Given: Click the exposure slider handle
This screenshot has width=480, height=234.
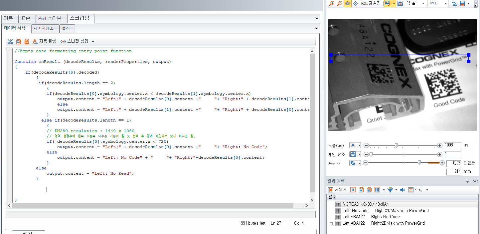Looking at the screenshot, I should pos(396,145).
